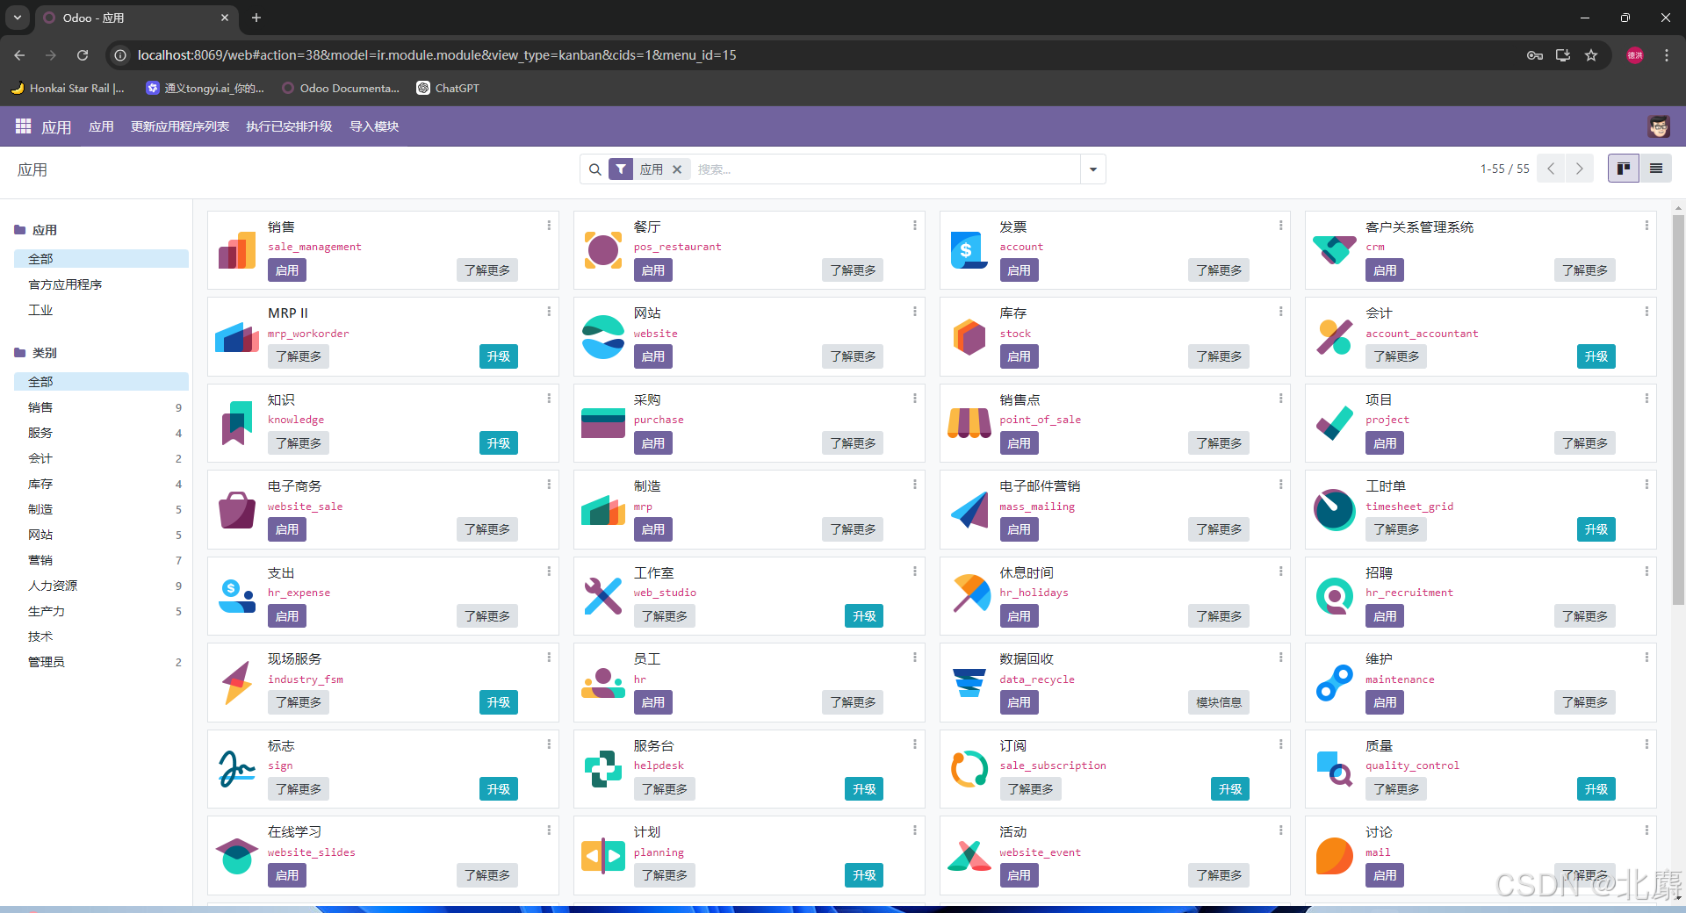Viewport: 1686px width, 913px height.
Task: Click the sign signature app icon
Action: pos(237,769)
